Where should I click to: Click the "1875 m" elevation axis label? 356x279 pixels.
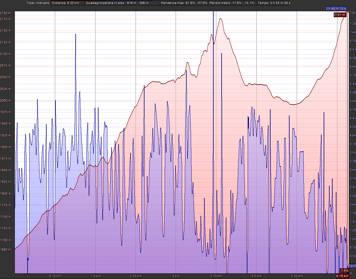coord(5,159)
